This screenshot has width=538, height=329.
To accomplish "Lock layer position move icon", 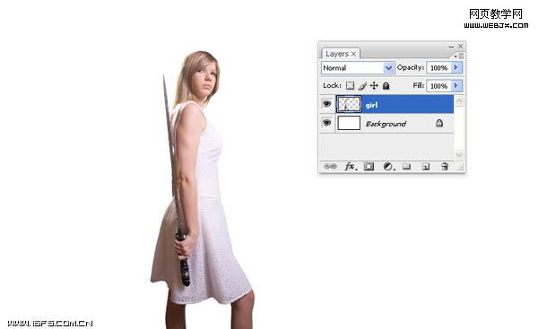I will tap(374, 86).
